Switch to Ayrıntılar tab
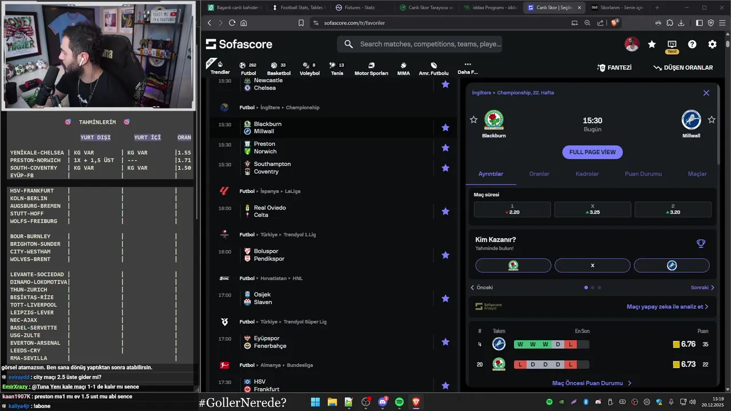The width and height of the screenshot is (731, 411). tap(491, 174)
